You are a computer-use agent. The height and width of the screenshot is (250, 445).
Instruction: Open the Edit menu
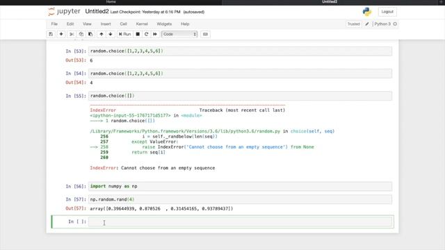tap(70, 24)
